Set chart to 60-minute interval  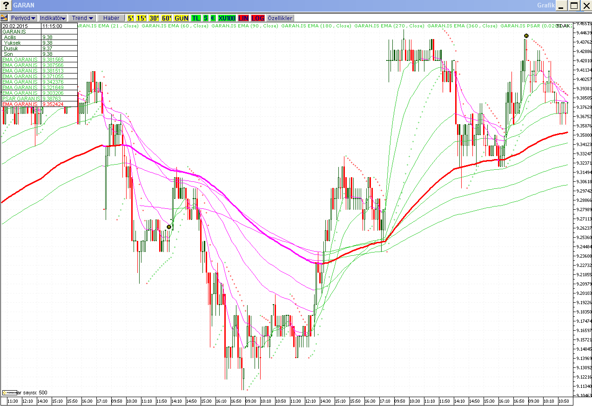tap(167, 18)
